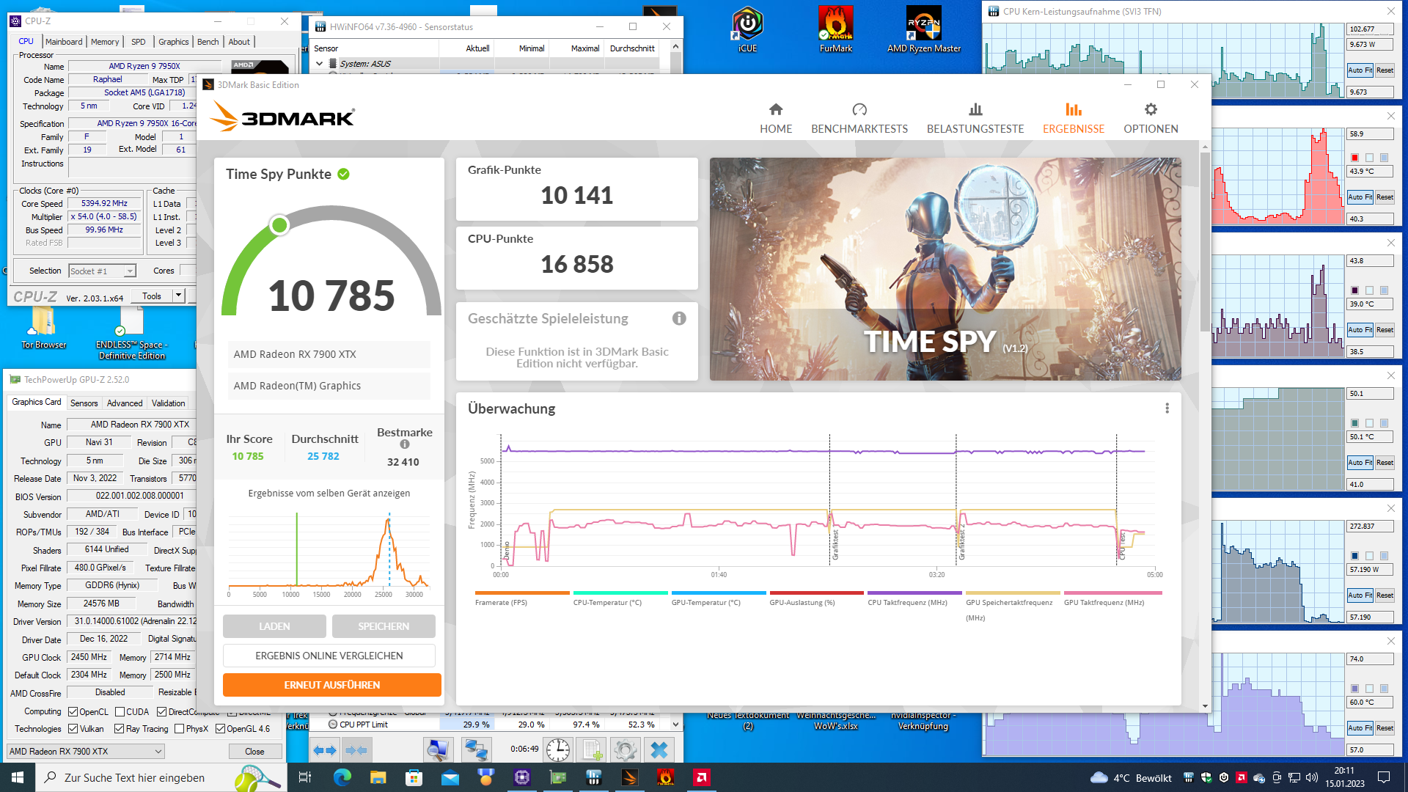Click HWiNFO log file icon with plus
Screen dimensions: 1408x792
(592, 749)
